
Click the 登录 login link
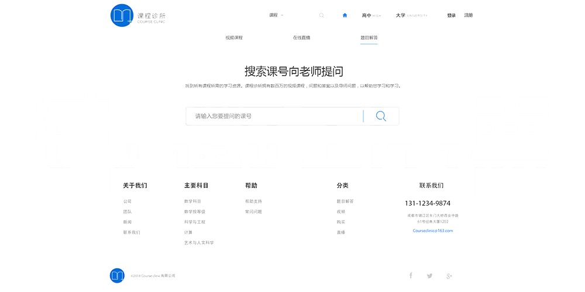pos(451,16)
